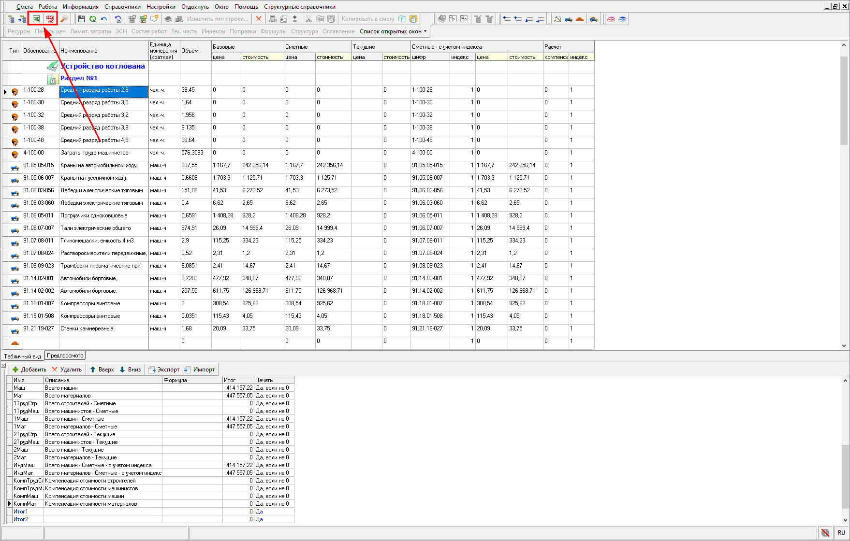Image resolution: width=850 pixels, height=541 pixels.
Task: Open the Справочники menu
Action: [122, 7]
